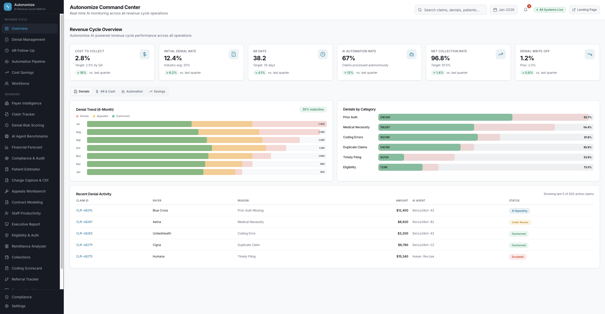
Task: Open the Landing Page link
Action: tap(584, 9)
